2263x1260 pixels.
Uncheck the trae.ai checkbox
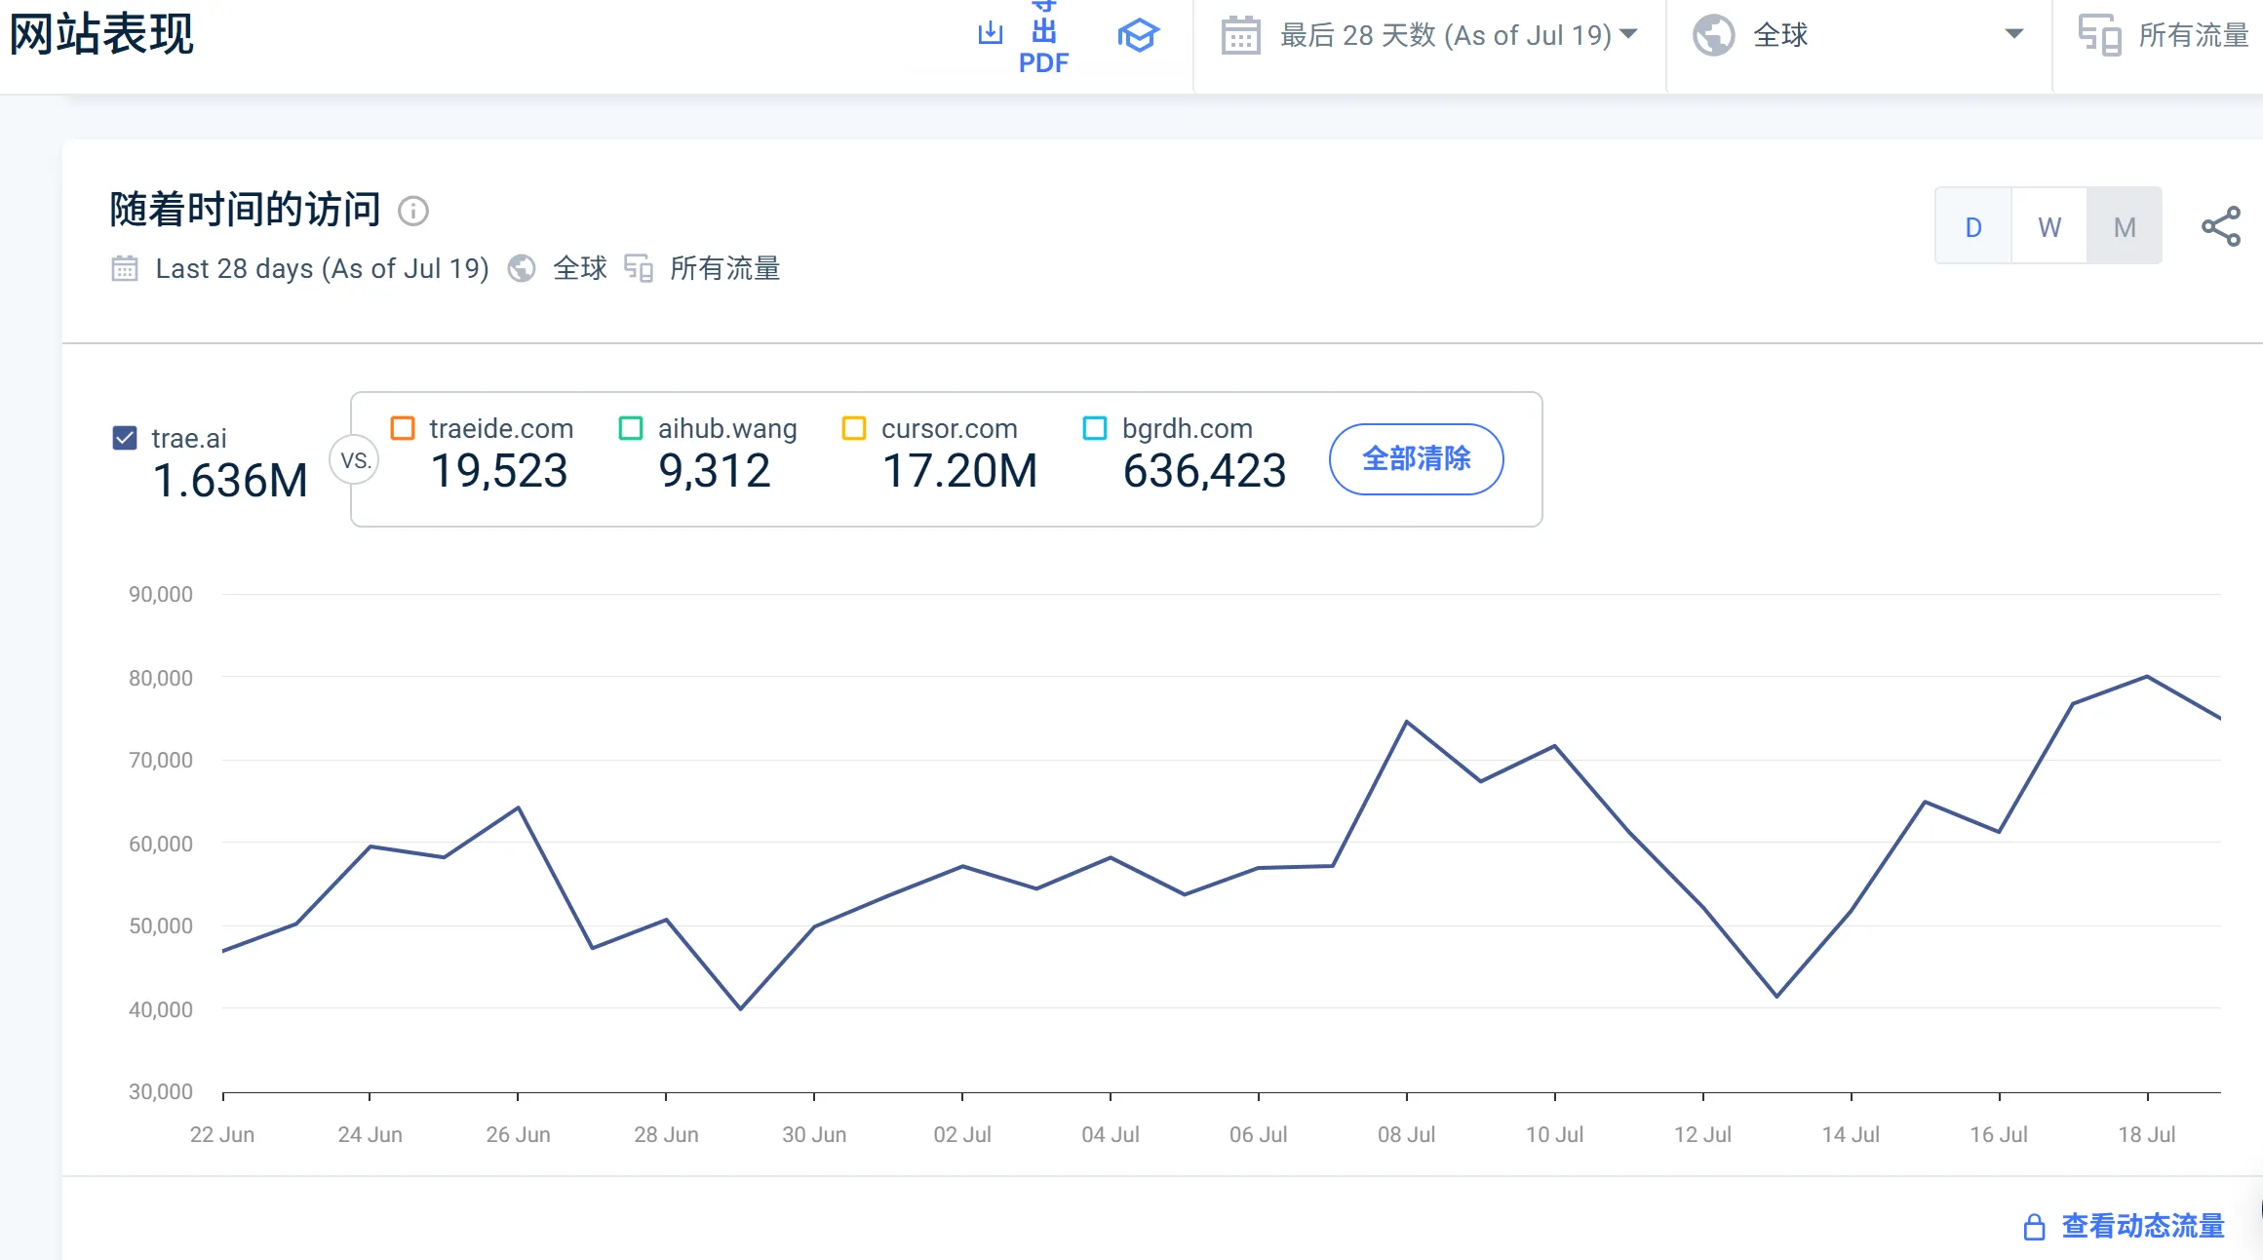click(125, 438)
